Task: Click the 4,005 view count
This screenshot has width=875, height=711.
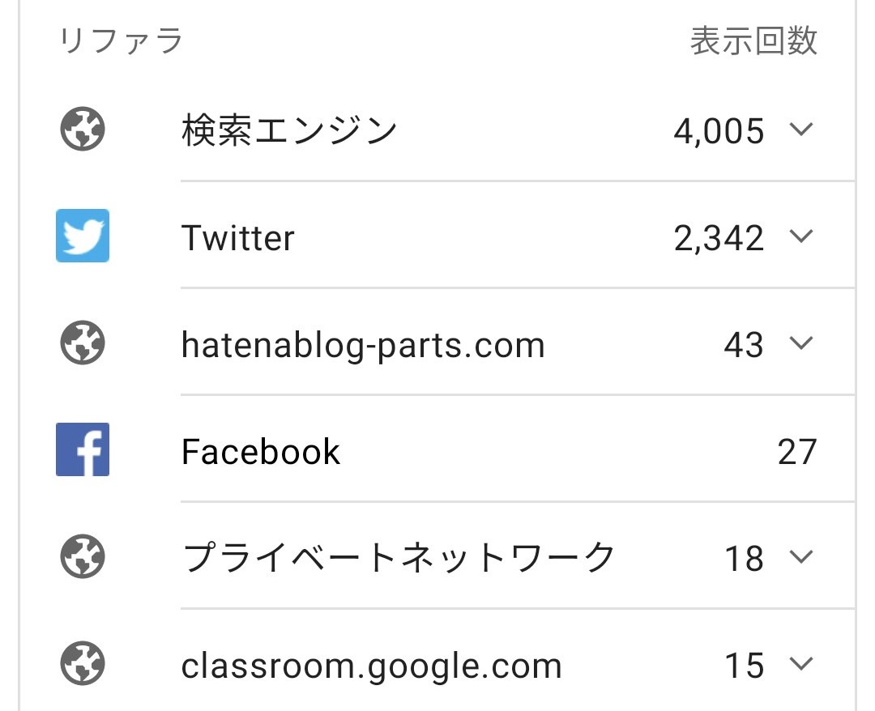Action: tap(719, 132)
